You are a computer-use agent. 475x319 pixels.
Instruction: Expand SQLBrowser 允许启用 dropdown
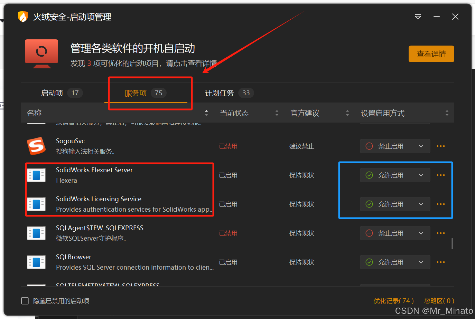point(395,262)
